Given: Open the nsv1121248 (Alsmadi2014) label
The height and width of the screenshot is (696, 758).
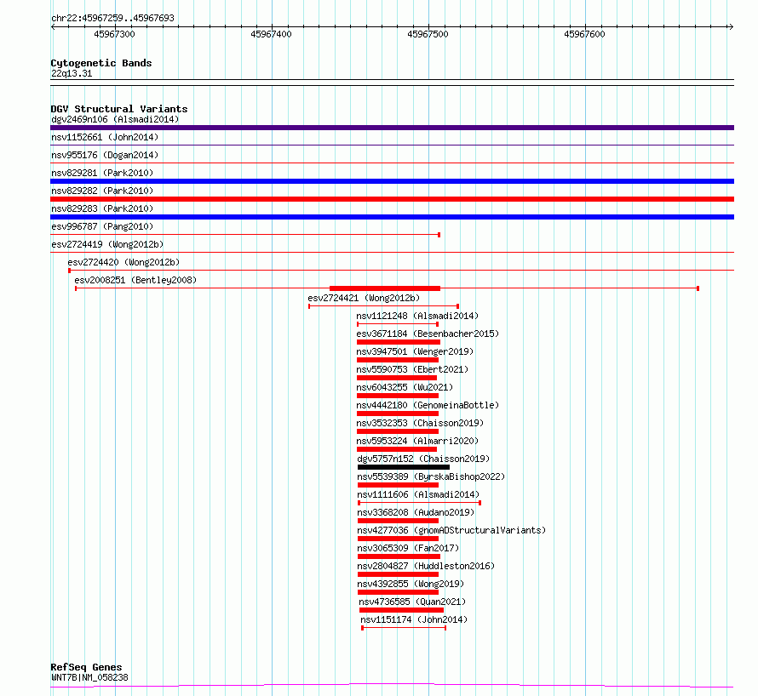Looking at the screenshot, I should (x=417, y=316).
